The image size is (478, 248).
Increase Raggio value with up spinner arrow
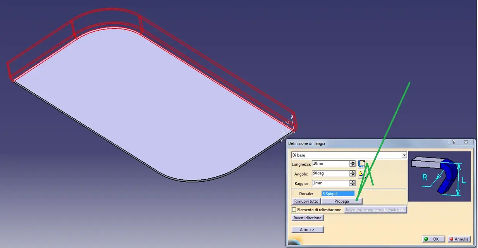click(352, 182)
